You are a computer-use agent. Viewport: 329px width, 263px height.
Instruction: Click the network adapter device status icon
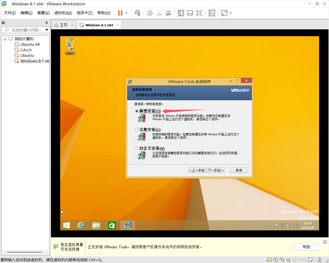click(282, 260)
